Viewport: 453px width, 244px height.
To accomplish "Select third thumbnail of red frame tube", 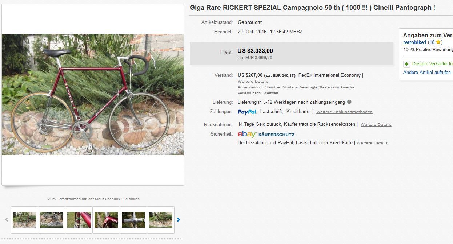I will [79, 220].
